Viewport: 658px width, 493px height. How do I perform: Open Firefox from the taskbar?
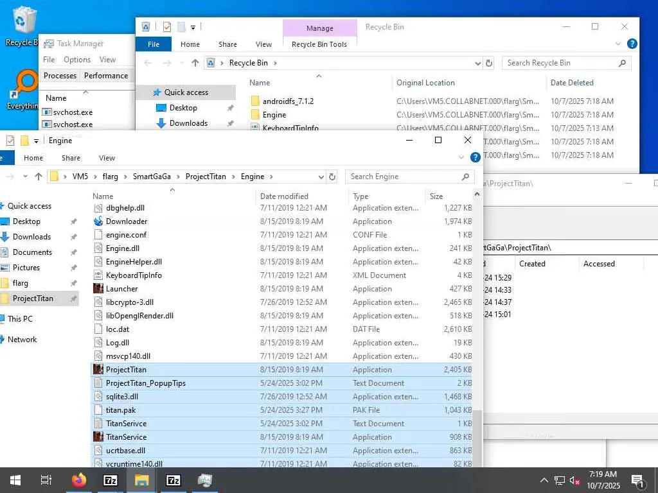pos(79,480)
